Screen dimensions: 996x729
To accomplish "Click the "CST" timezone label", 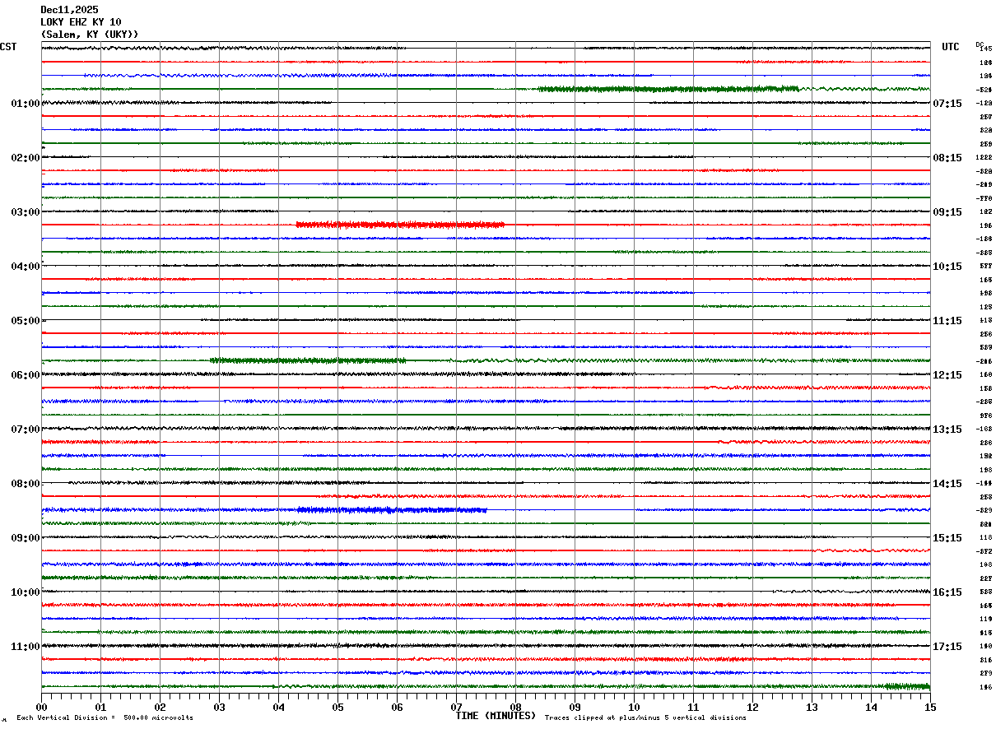I will [x=8, y=47].
